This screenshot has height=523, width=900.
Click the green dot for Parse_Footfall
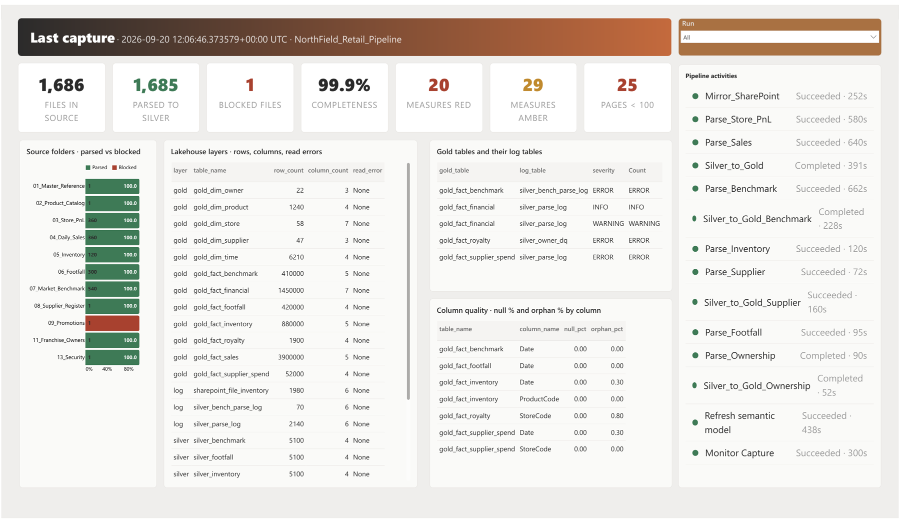click(695, 332)
